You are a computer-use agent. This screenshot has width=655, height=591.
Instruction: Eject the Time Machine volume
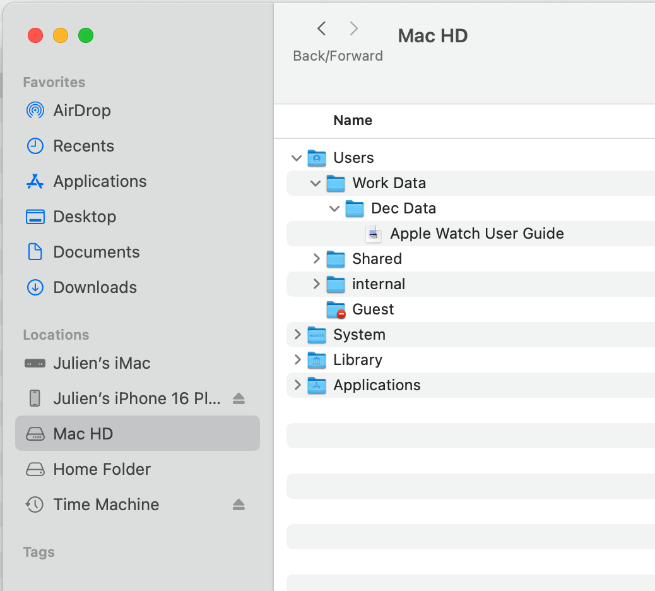[x=239, y=504]
